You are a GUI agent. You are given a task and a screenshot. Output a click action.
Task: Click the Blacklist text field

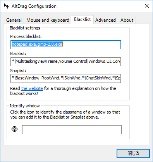point(65,62)
